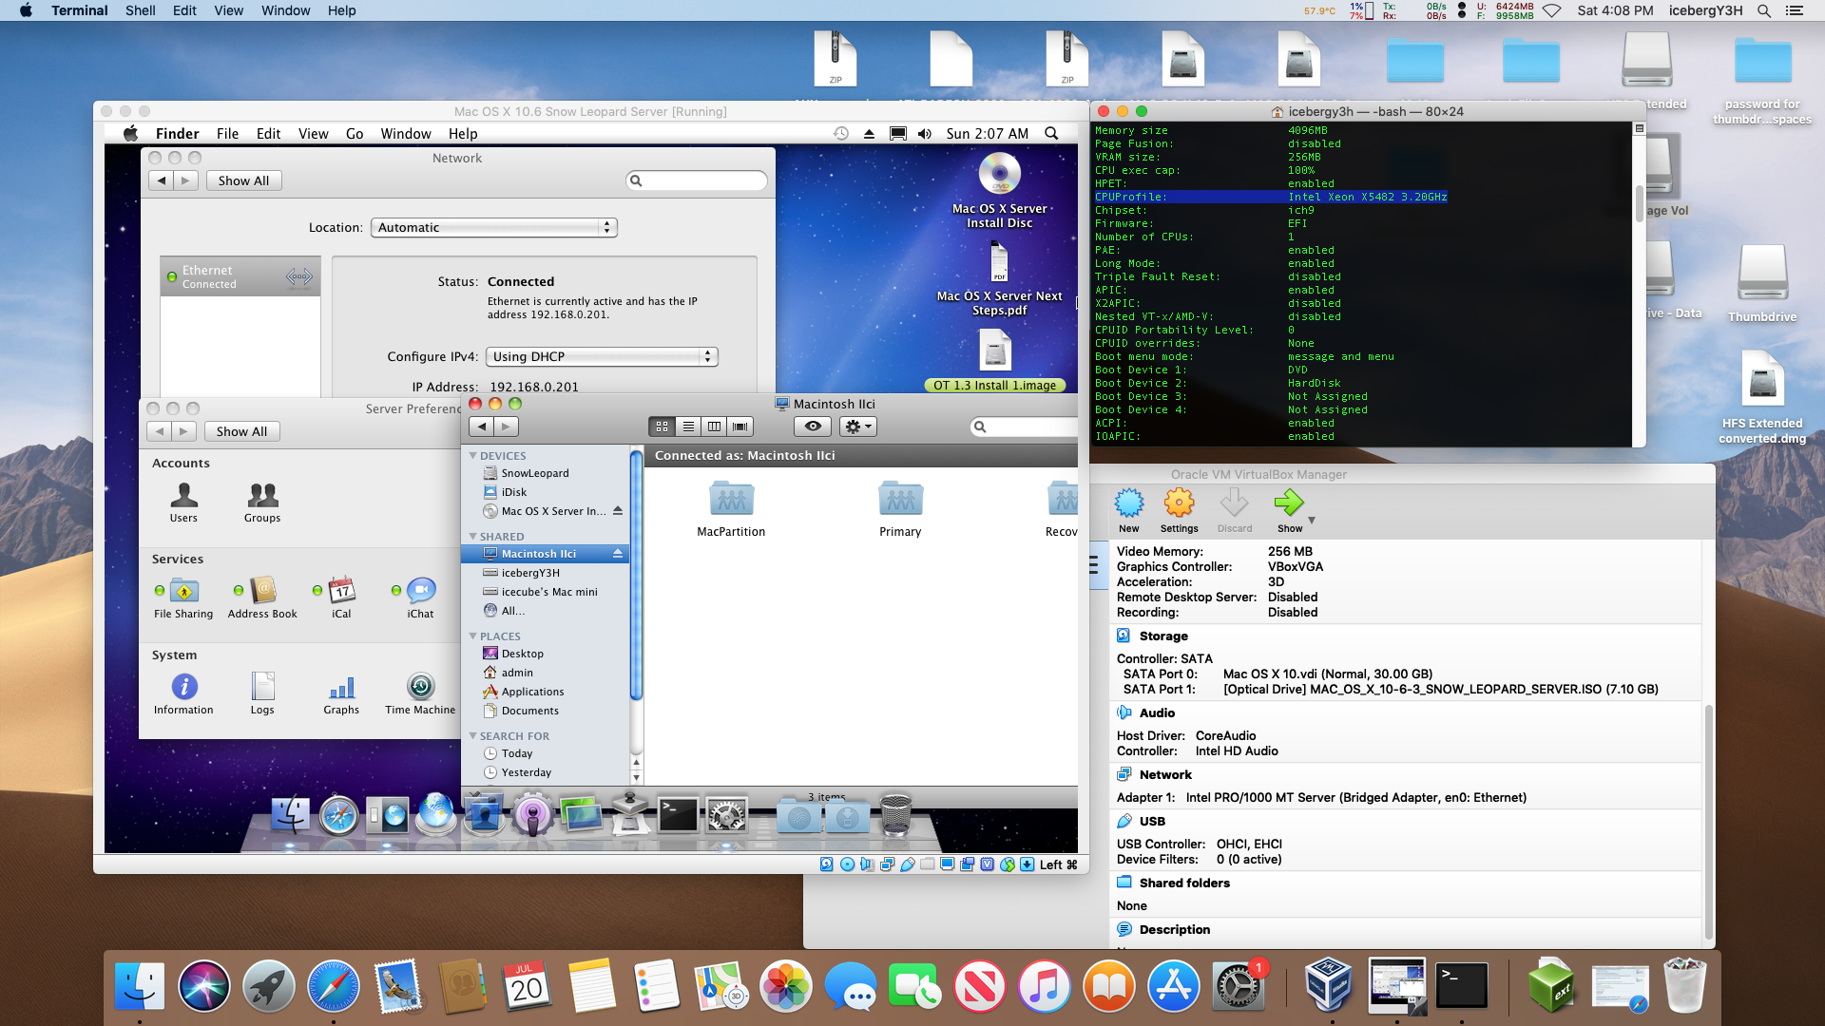Viewport: 1825px width, 1026px height.
Task: Open App Store in host Dock
Action: pos(1173,985)
